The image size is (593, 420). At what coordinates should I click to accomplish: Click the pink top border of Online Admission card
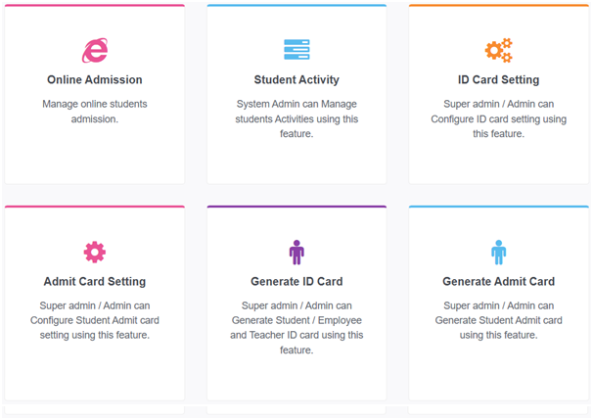coord(95,6)
